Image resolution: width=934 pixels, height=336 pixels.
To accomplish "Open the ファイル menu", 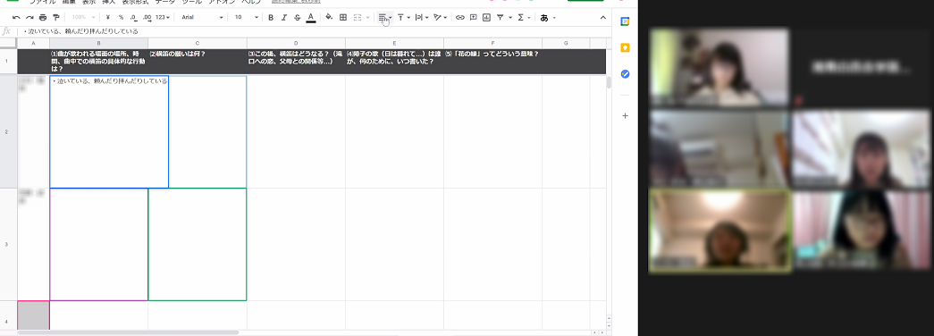I will click(x=43, y=2).
